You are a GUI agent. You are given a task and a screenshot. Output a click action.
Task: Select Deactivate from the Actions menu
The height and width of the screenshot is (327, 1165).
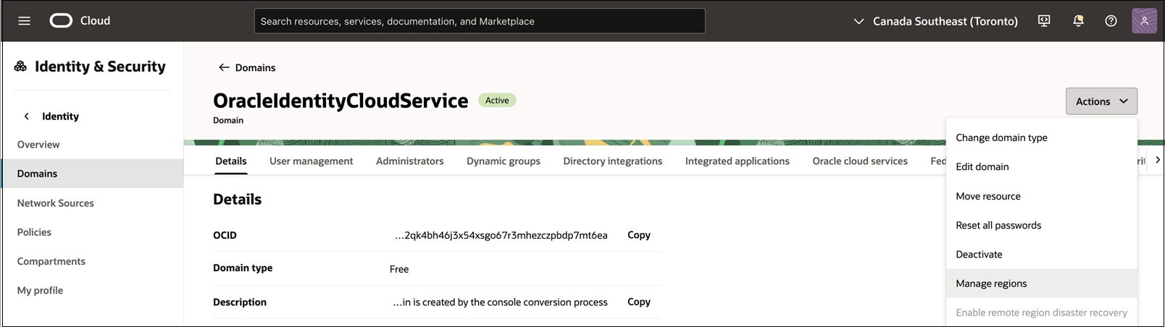tap(979, 255)
